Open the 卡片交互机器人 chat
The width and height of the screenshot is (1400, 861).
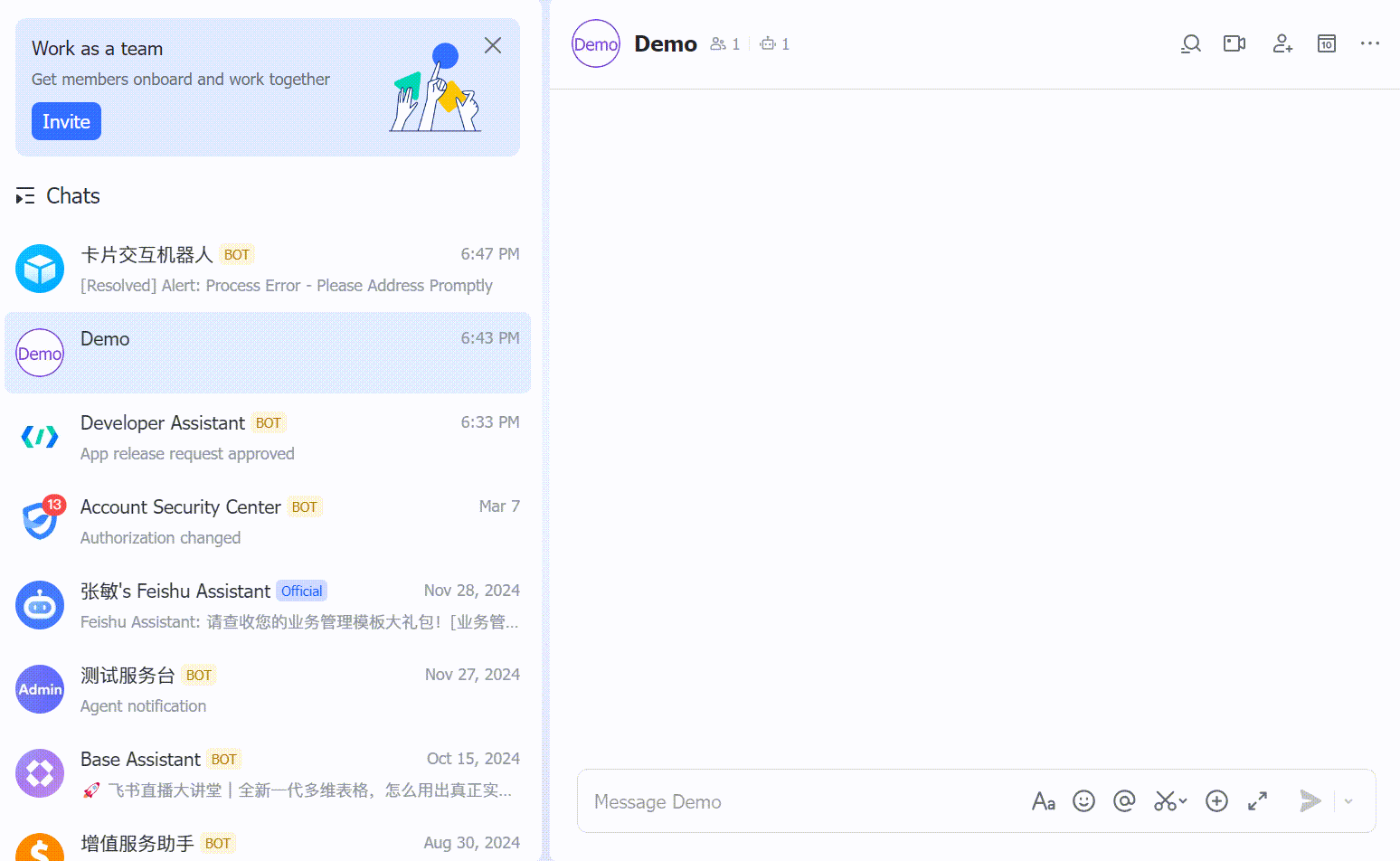click(x=268, y=269)
